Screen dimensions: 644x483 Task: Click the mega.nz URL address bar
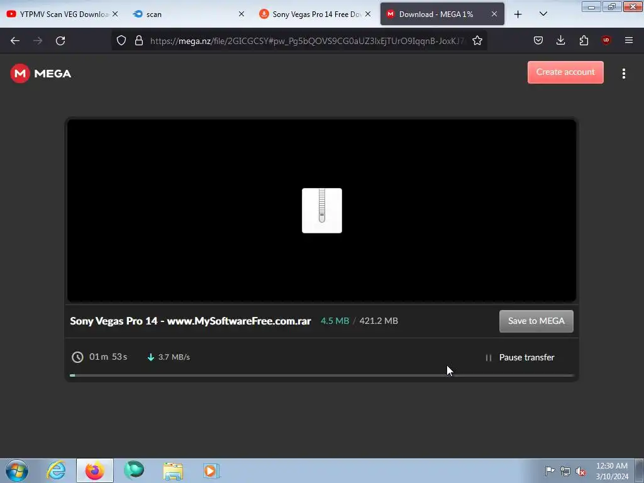307,41
